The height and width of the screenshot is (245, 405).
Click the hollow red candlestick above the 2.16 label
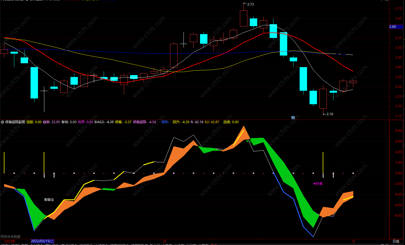[x=323, y=99]
